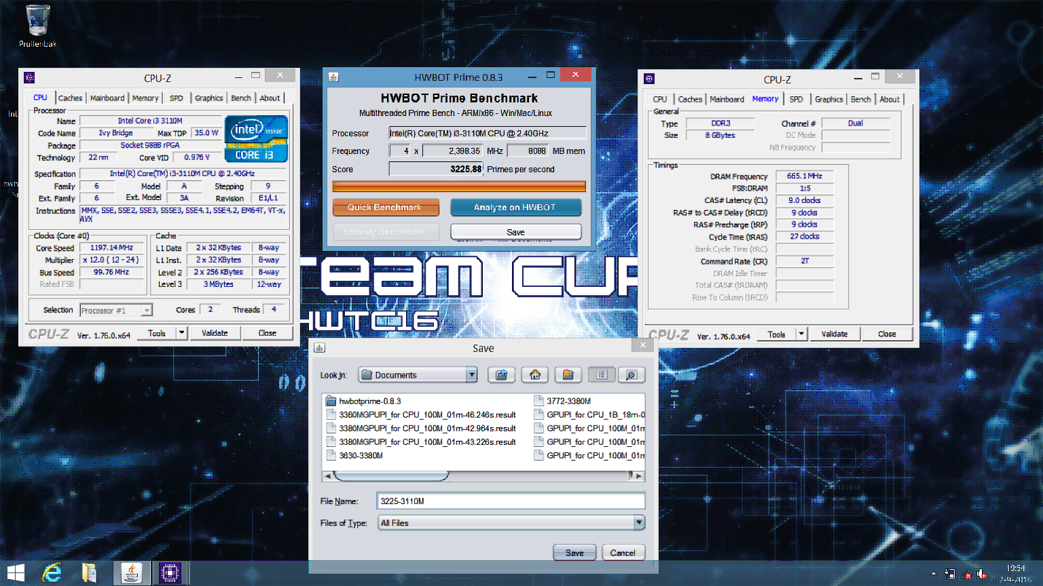Open About tab in left CPU-Z window
Screen dimensions: 1043x586
[270, 98]
